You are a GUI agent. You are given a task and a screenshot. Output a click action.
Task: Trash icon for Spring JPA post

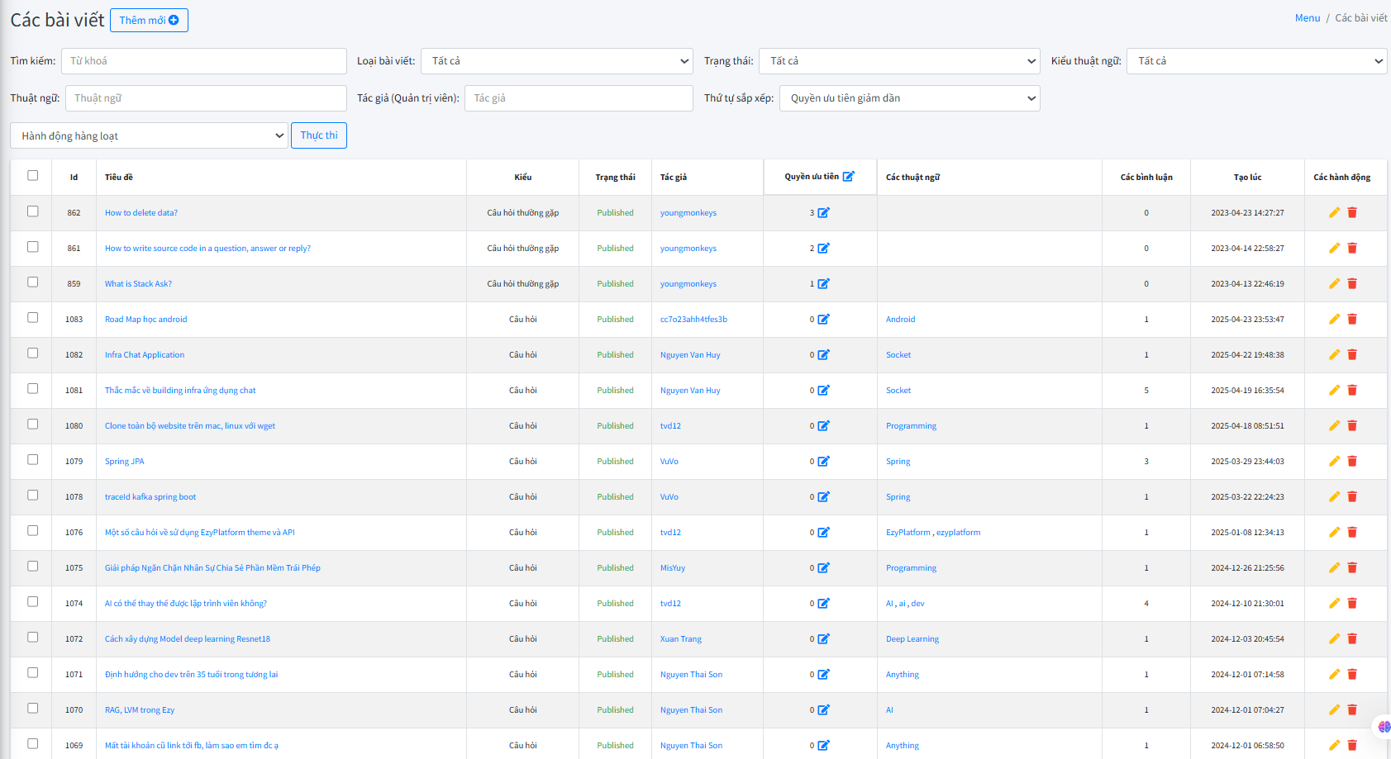point(1352,461)
